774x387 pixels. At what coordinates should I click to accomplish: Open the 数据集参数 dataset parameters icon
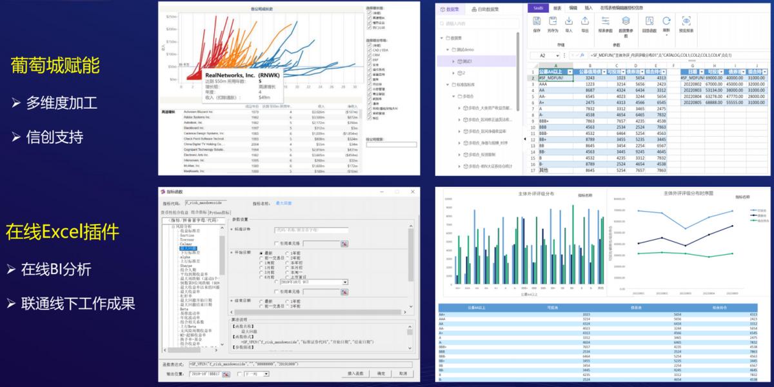tap(626, 21)
